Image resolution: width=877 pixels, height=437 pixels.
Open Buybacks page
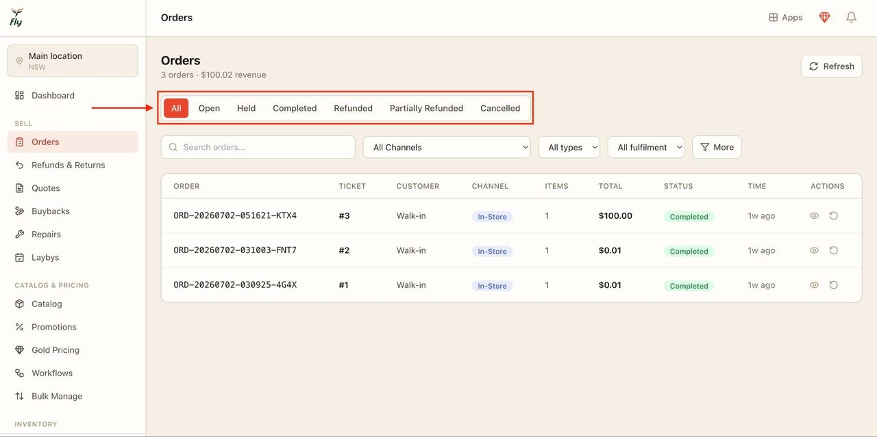click(x=73, y=211)
